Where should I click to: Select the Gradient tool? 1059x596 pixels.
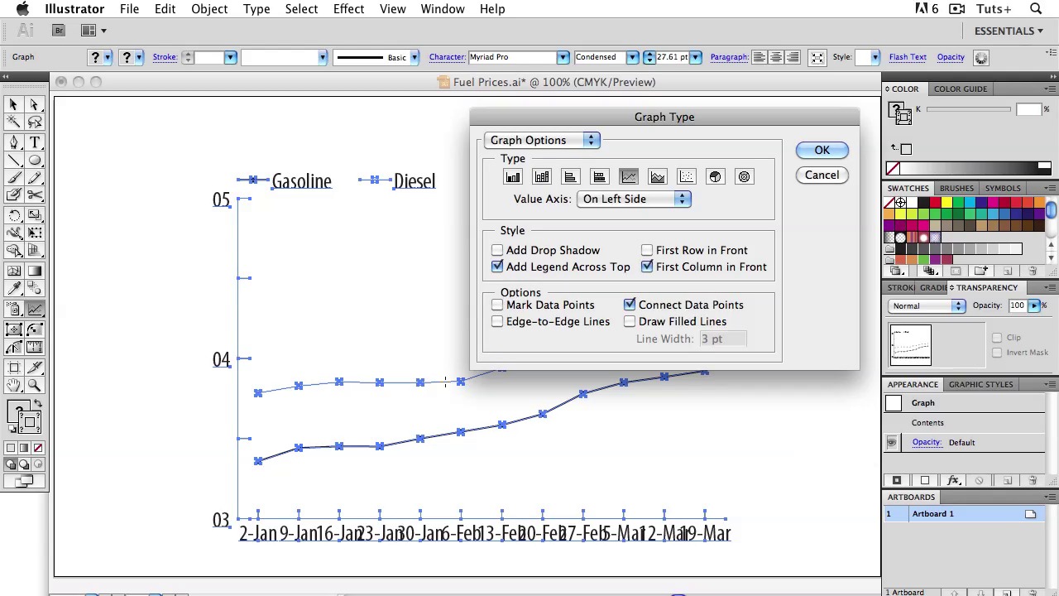tap(35, 271)
